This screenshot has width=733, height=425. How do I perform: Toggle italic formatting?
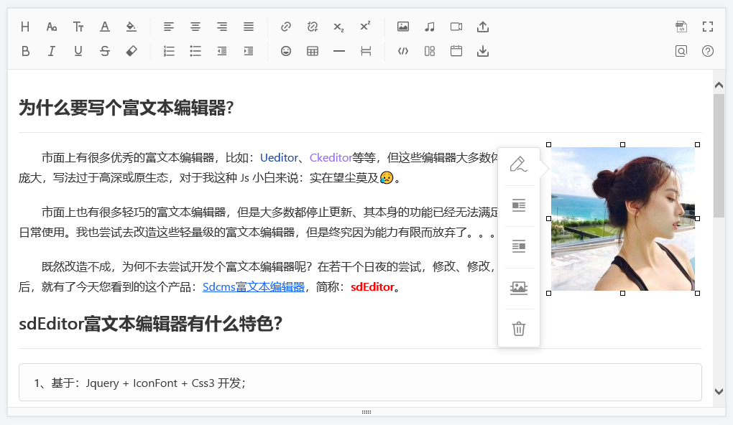52,51
